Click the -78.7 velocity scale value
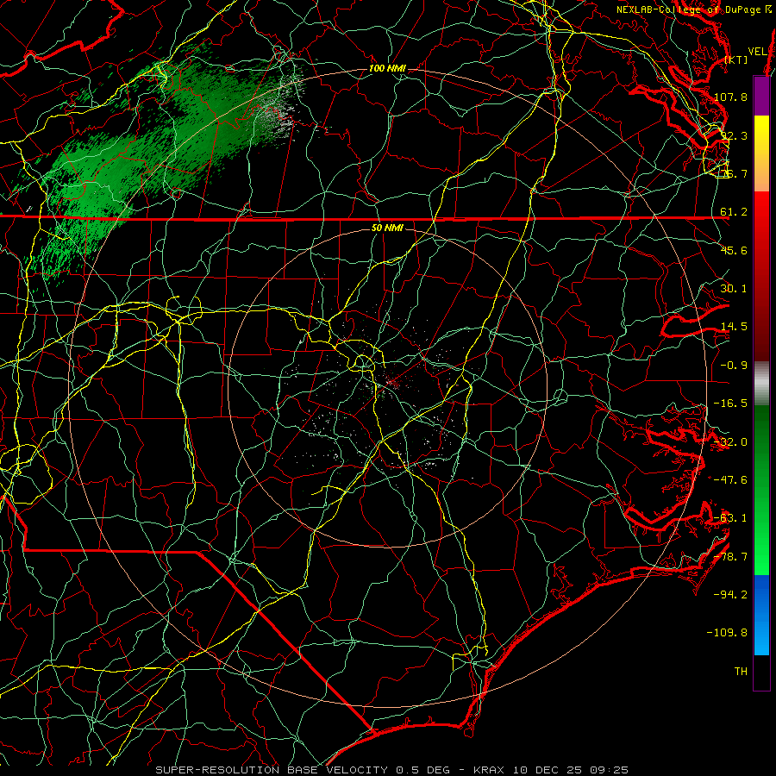This screenshot has height=776, width=776. click(x=730, y=557)
